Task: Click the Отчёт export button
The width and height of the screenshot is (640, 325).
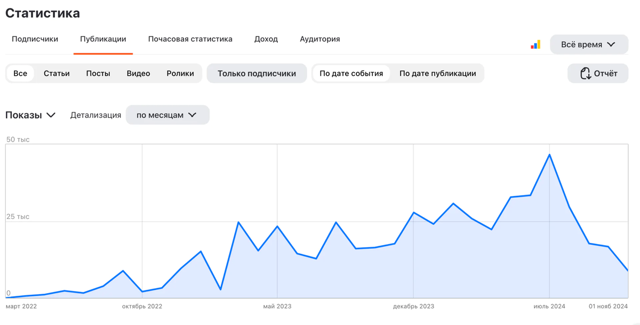Action: [597, 73]
